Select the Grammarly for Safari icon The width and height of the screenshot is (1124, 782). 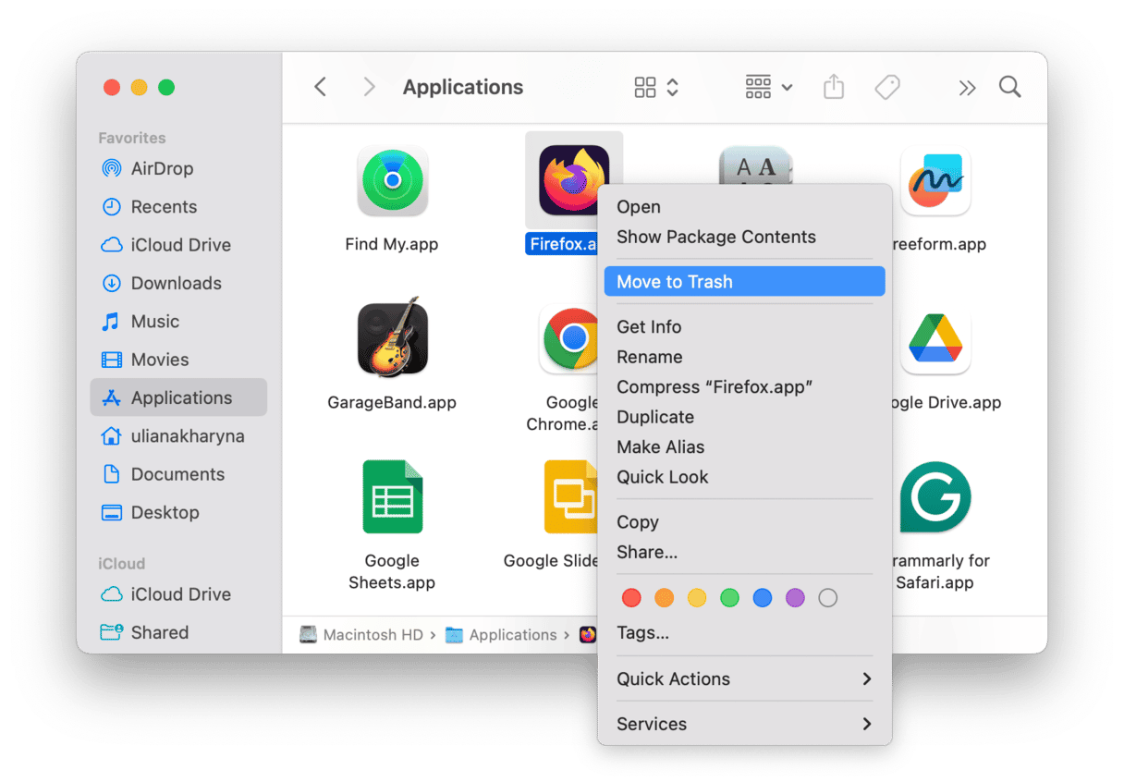coord(935,497)
